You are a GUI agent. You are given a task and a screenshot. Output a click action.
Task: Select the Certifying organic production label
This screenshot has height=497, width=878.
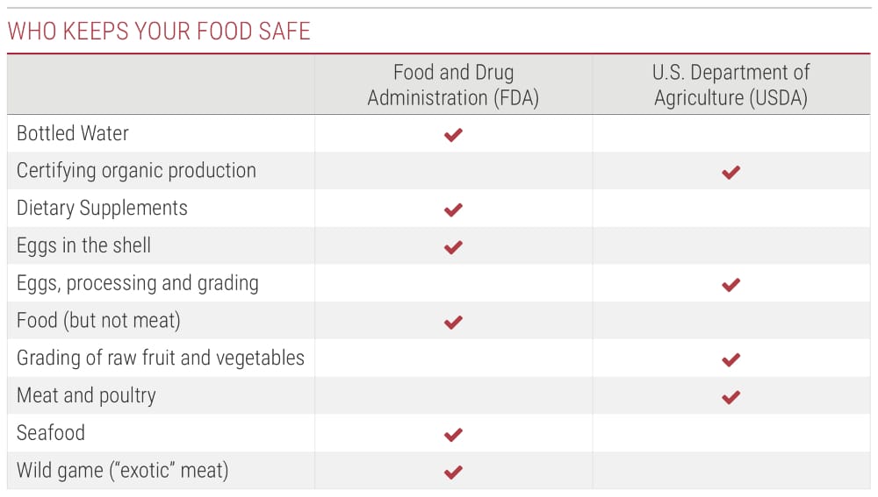(x=136, y=170)
